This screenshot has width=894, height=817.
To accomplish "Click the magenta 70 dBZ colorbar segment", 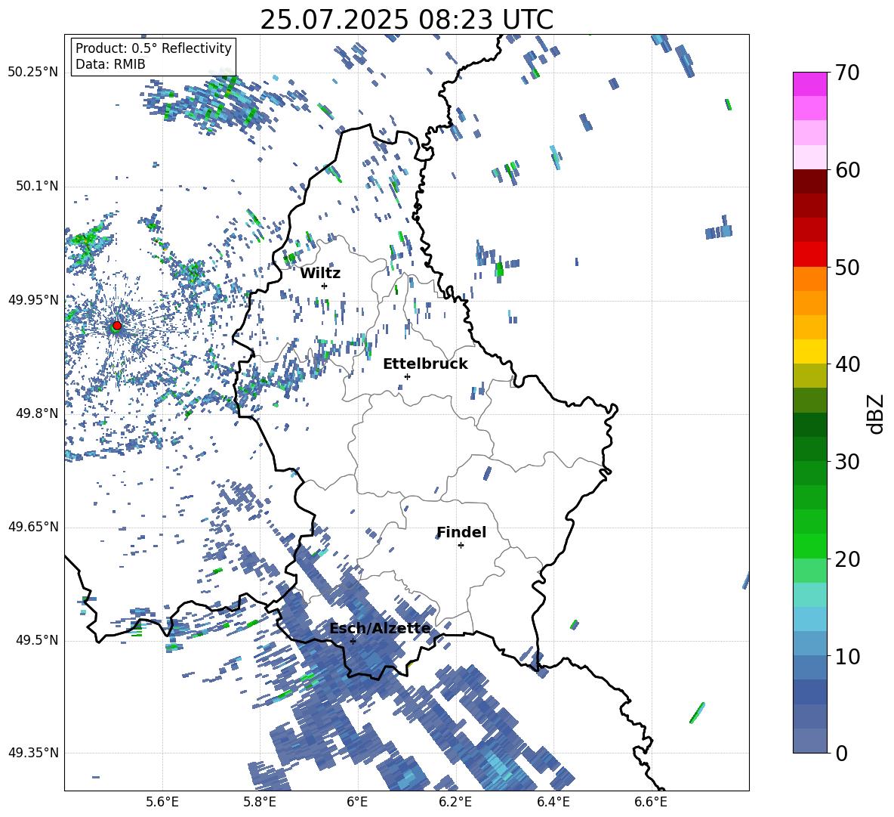I will click(x=809, y=84).
